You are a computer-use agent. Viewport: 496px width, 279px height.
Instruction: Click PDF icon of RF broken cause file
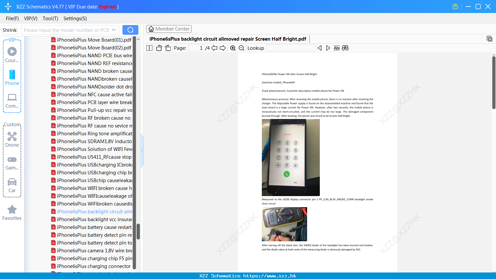[x=53, y=118]
